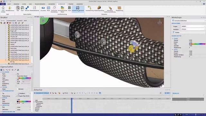
Task: Open the Abstandsprüfung workshop
Action: [x=99, y=9]
